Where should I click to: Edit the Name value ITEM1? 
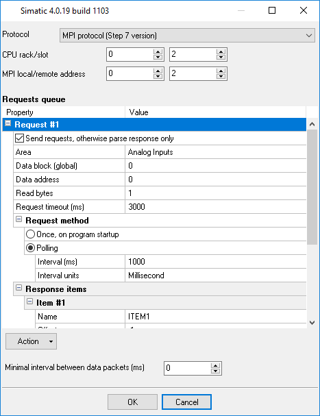point(215,316)
